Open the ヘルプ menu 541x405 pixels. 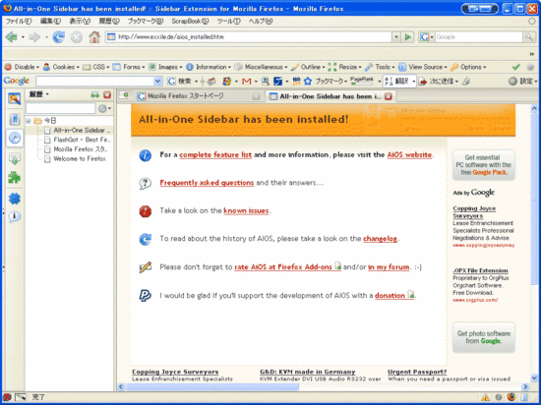click(261, 21)
